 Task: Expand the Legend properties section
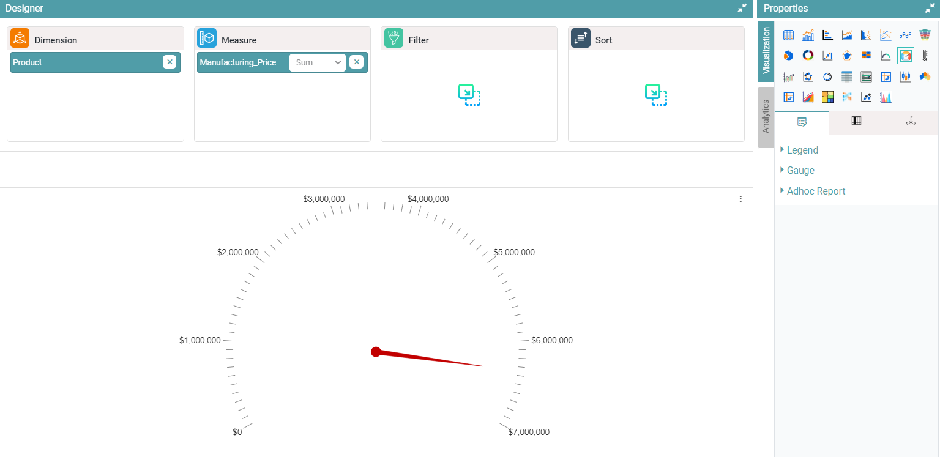[x=802, y=150]
